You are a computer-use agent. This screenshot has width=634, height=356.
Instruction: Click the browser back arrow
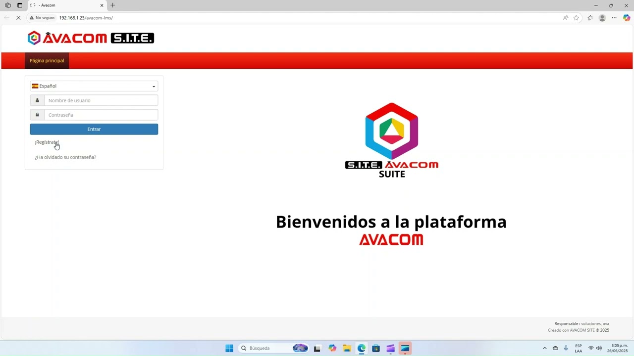6,18
